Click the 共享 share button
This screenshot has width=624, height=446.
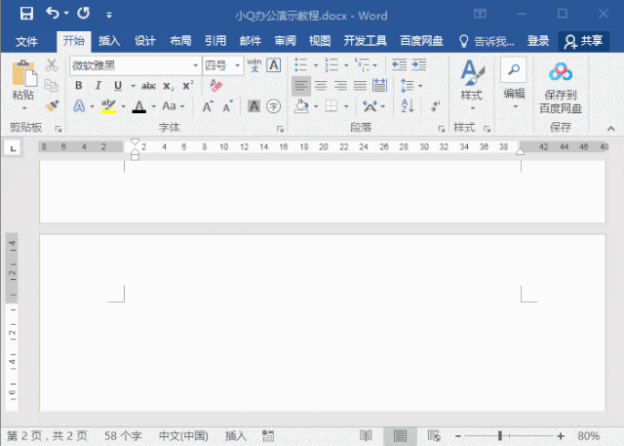click(584, 41)
